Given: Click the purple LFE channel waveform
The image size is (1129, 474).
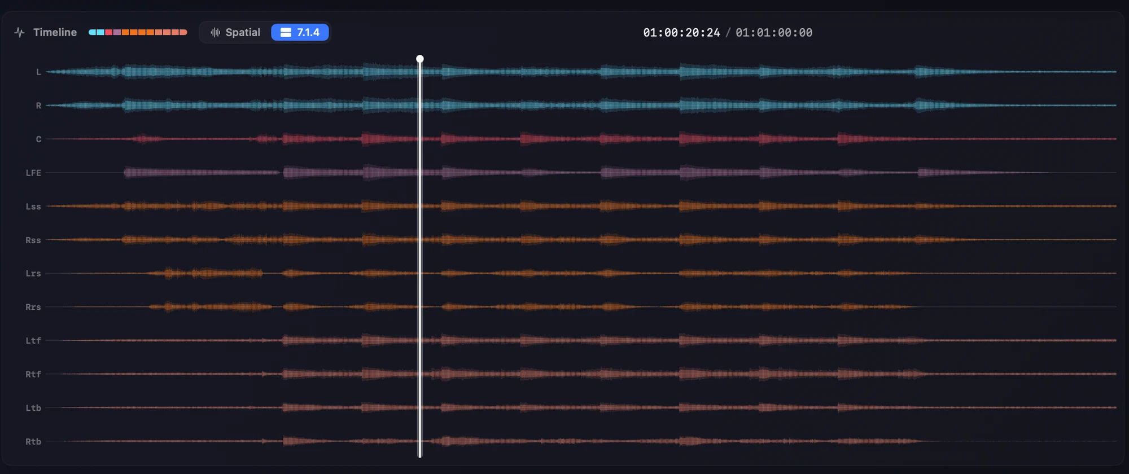Looking at the screenshot, I should click(581, 173).
